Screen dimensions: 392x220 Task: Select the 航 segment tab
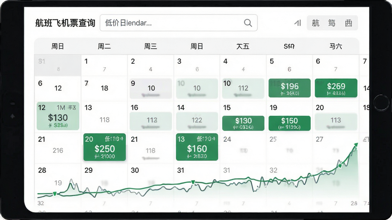[315, 23]
